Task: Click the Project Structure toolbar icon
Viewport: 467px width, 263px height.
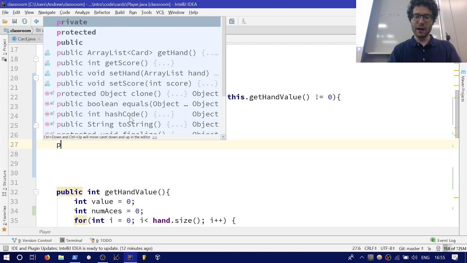Action: [x=232, y=22]
